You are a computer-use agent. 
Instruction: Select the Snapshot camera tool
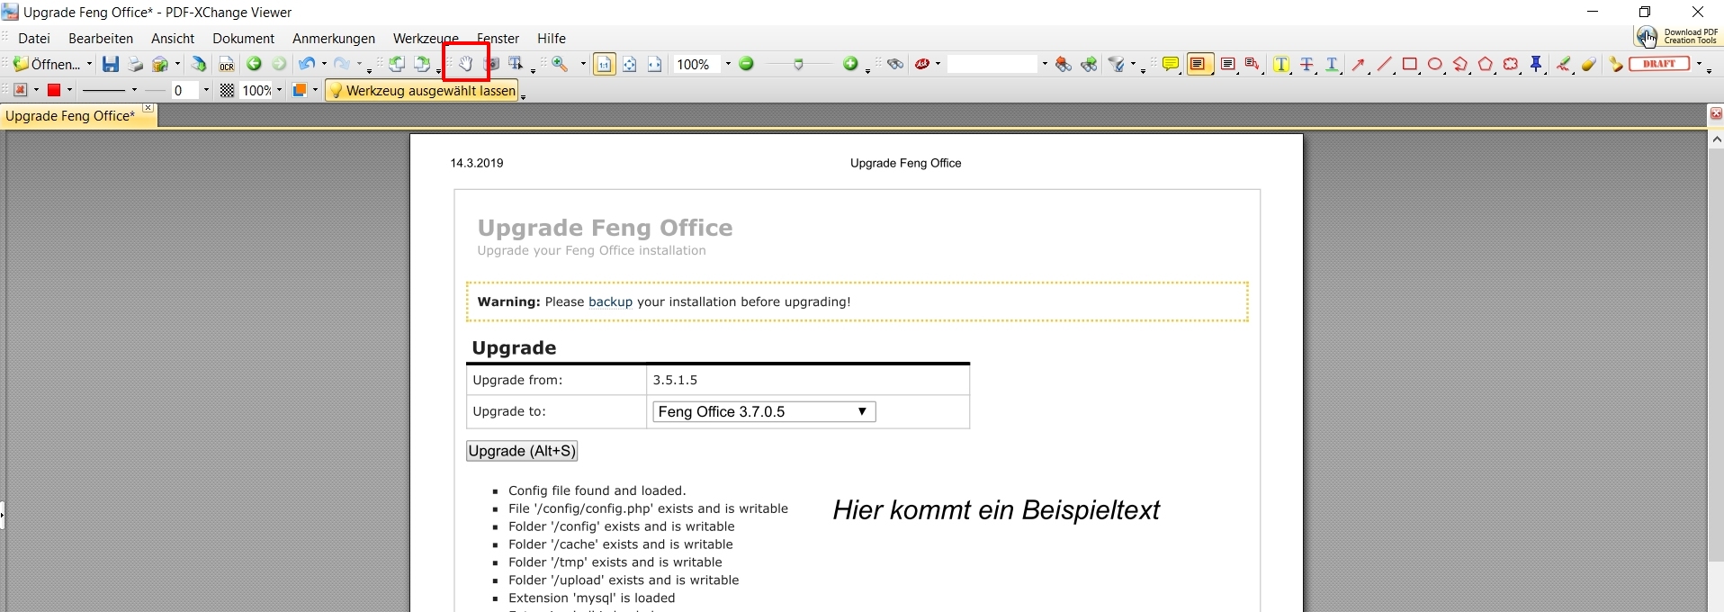[491, 64]
